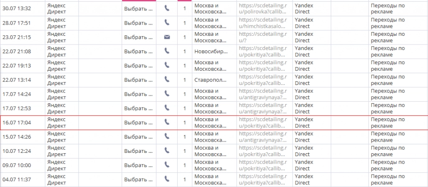
Task: Open the 'Выбрать ...' dropdown in the 09.07 10:00 row
Action: (139, 165)
